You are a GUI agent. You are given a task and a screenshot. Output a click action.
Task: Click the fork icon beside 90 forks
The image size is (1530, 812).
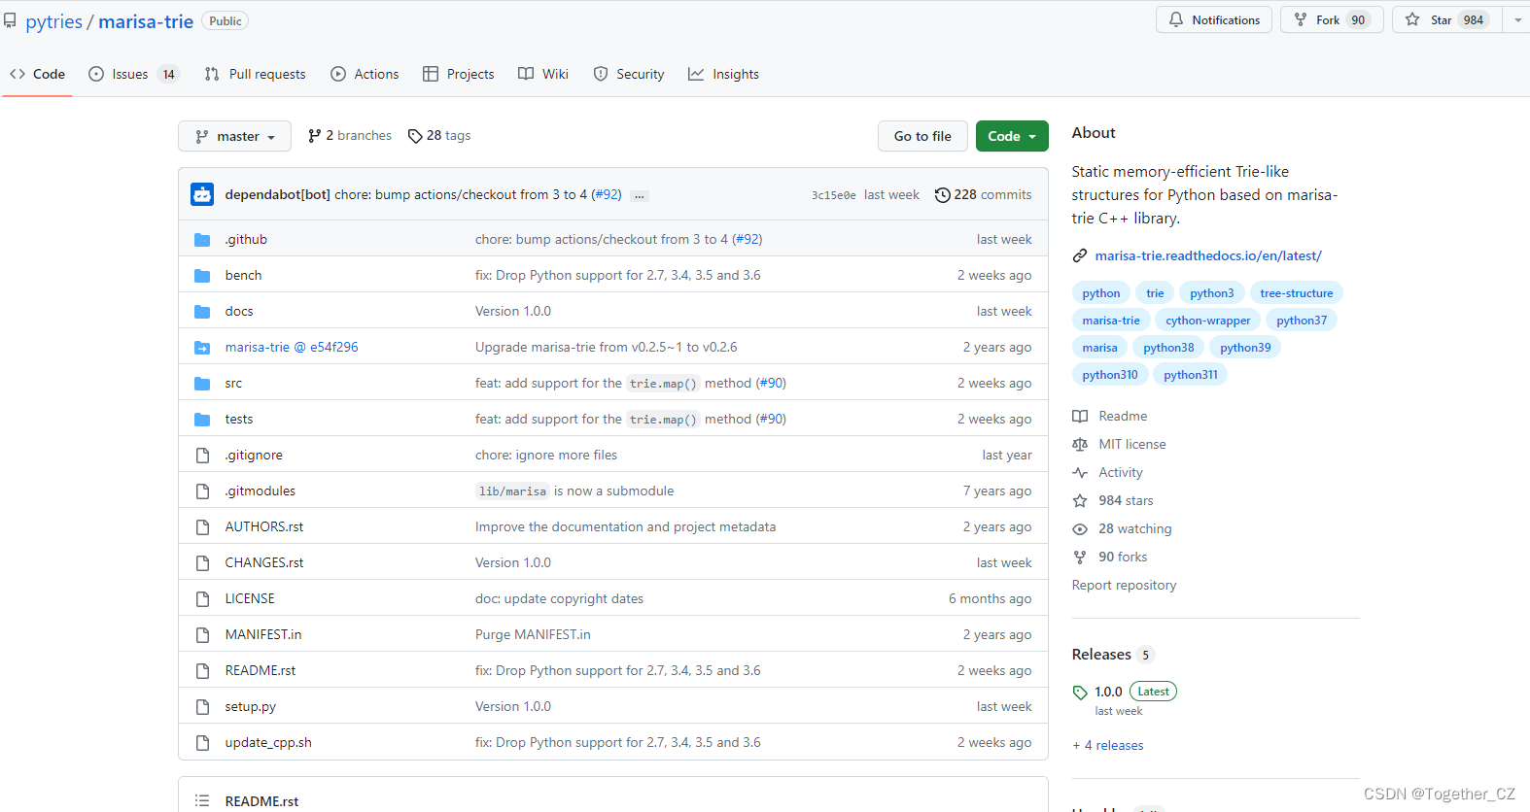(1080, 558)
